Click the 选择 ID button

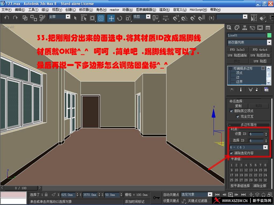(238, 140)
